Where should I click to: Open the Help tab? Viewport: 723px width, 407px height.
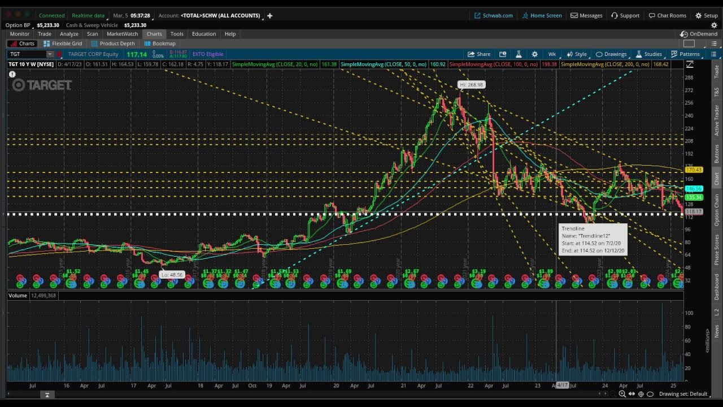(230, 34)
